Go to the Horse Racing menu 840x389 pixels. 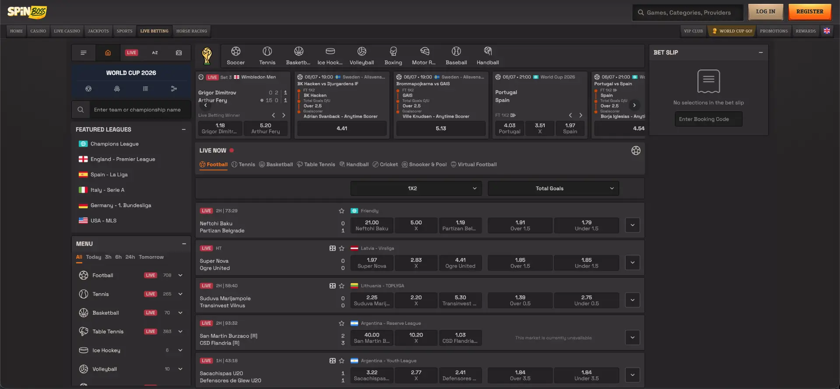(192, 31)
